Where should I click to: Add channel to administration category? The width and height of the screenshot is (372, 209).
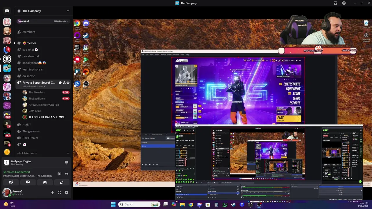tap(68, 153)
